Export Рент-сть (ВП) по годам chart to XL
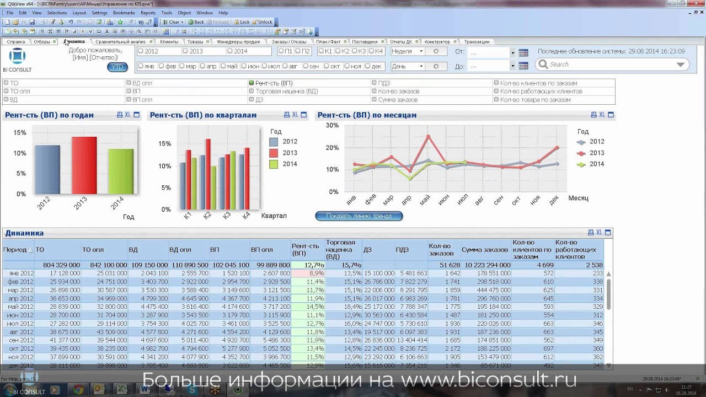Screen dimensions: 706x397 (128, 115)
